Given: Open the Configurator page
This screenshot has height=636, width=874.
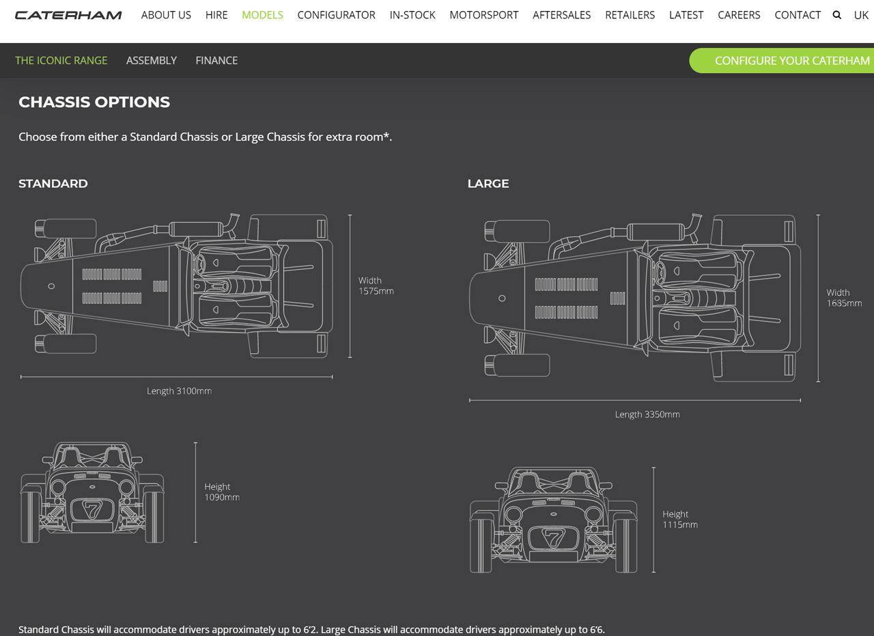Looking at the screenshot, I should (336, 14).
